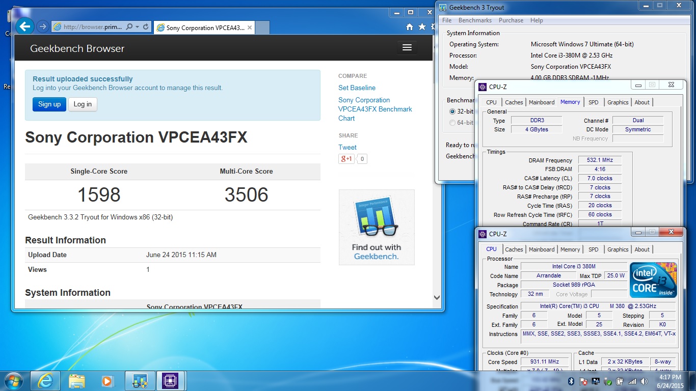The image size is (696, 391).
Task: Click the Tweet share link
Action: (347, 147)
